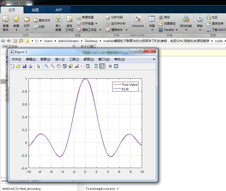
Task: Save workspace with 保存工作区
Action: pyautogui.click(x=69, y=23)
